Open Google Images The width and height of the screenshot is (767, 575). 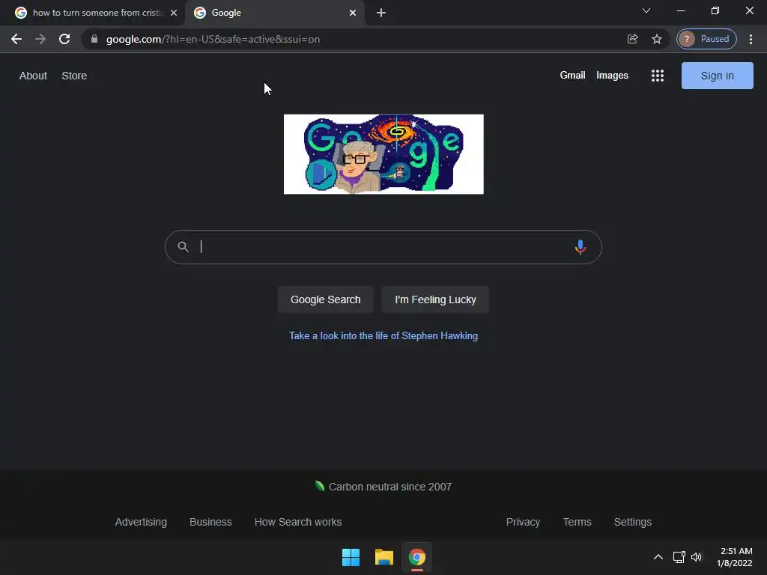(x=612, y=76)
